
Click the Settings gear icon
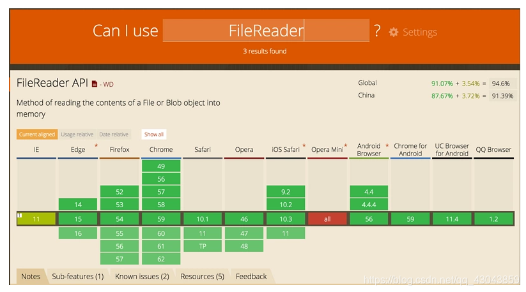394,32
